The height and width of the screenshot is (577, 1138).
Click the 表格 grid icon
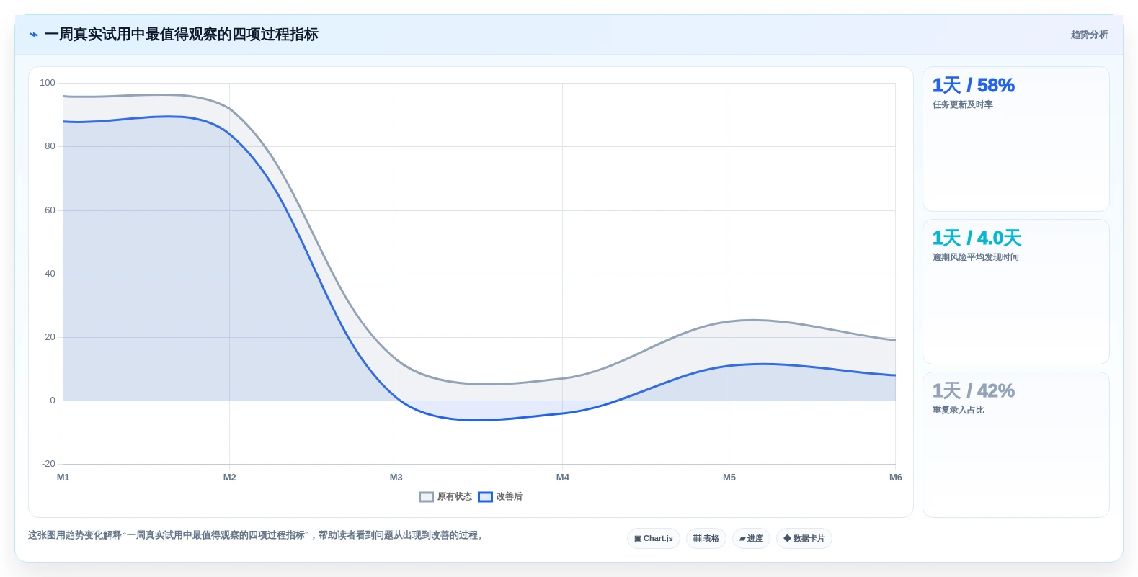coord(697,539)
